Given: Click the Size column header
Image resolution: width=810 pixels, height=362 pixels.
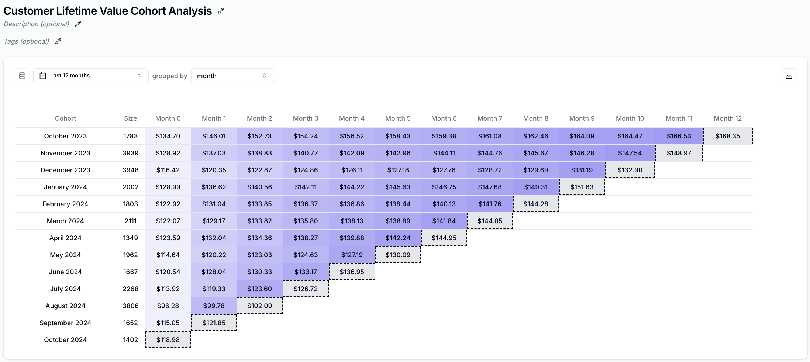Looking at the screenshot, I should (x=130, y=118).
